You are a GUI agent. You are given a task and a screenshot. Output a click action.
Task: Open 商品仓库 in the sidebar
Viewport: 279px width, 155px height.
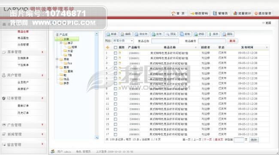tap(23, 32)
